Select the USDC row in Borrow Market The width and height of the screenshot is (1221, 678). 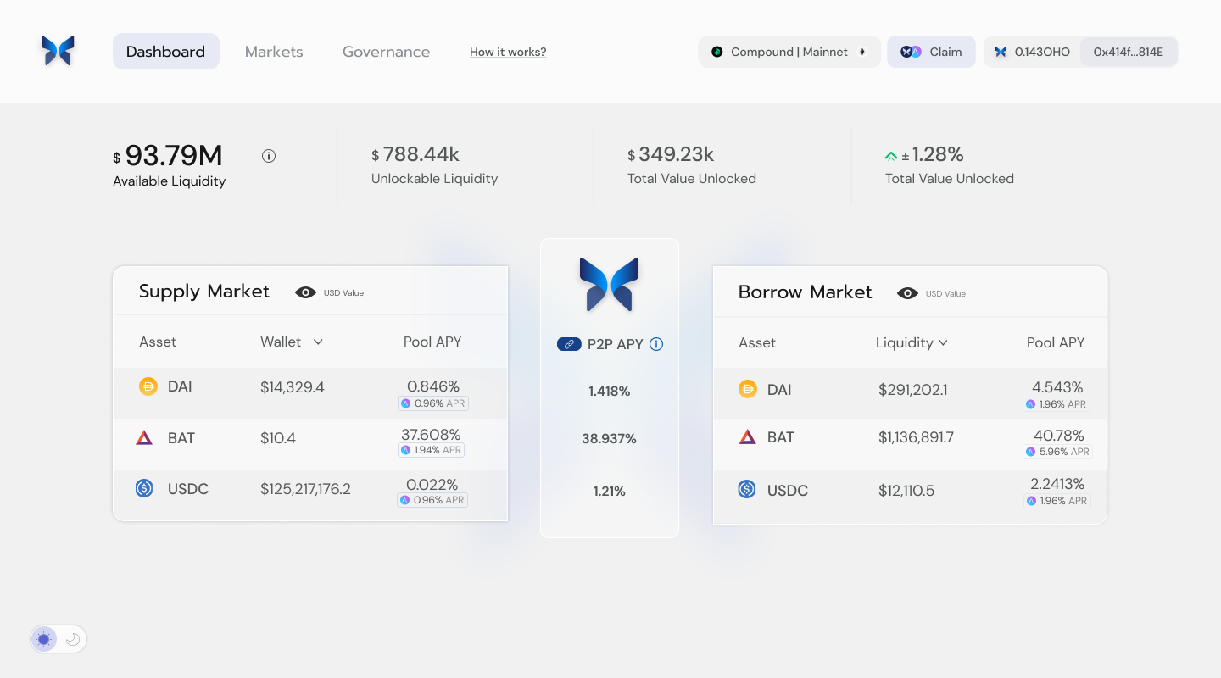tap(910, 491)
